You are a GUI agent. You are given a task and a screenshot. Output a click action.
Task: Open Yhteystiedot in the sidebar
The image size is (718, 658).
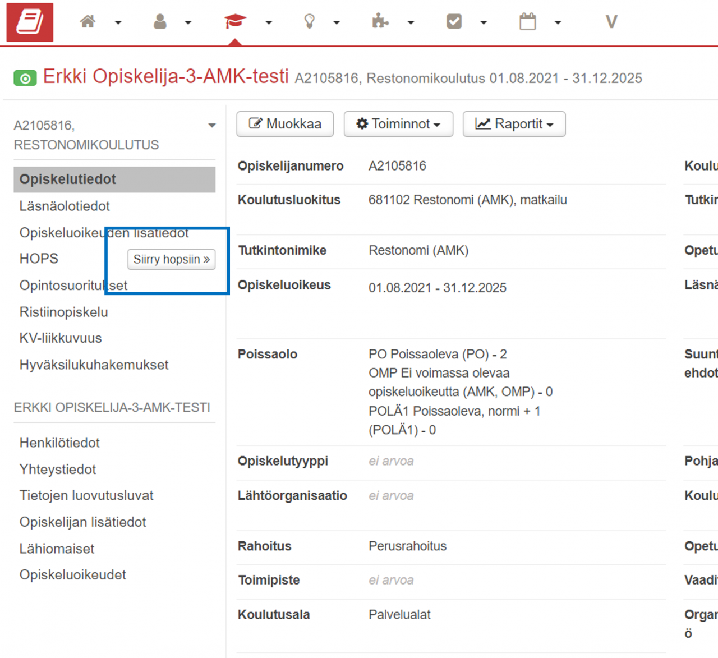tap(58, 470)
